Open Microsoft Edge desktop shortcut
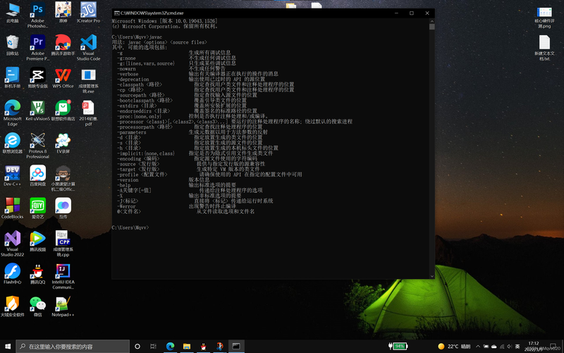564x353 pixels. pos(12,113)
